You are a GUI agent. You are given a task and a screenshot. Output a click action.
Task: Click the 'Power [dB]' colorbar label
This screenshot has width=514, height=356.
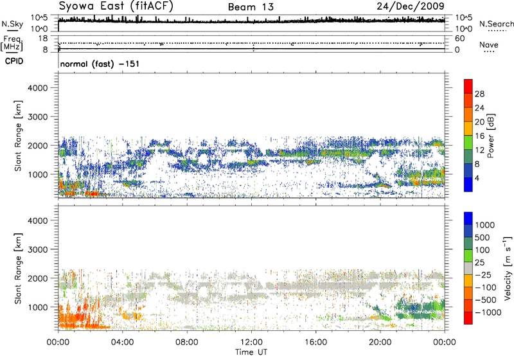490,136
